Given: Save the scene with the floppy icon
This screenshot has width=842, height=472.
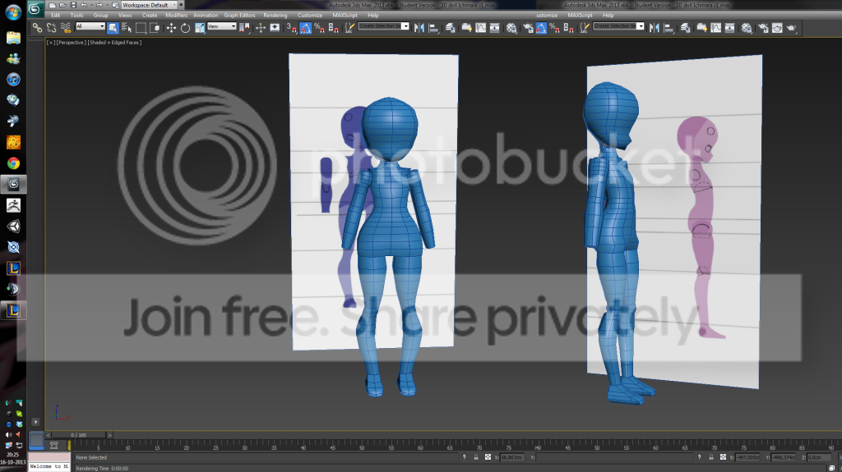Looking at the screenshot, I should [73, 5].
